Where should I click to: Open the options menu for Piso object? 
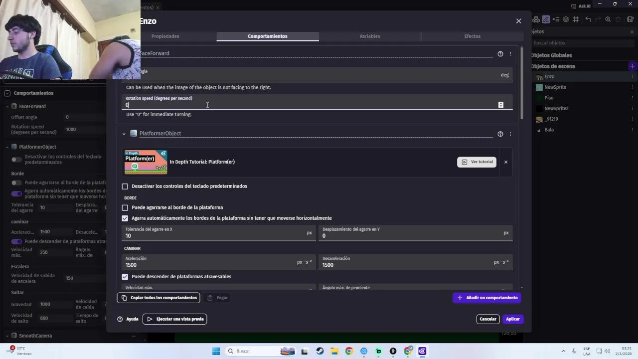tap(632, 98)
